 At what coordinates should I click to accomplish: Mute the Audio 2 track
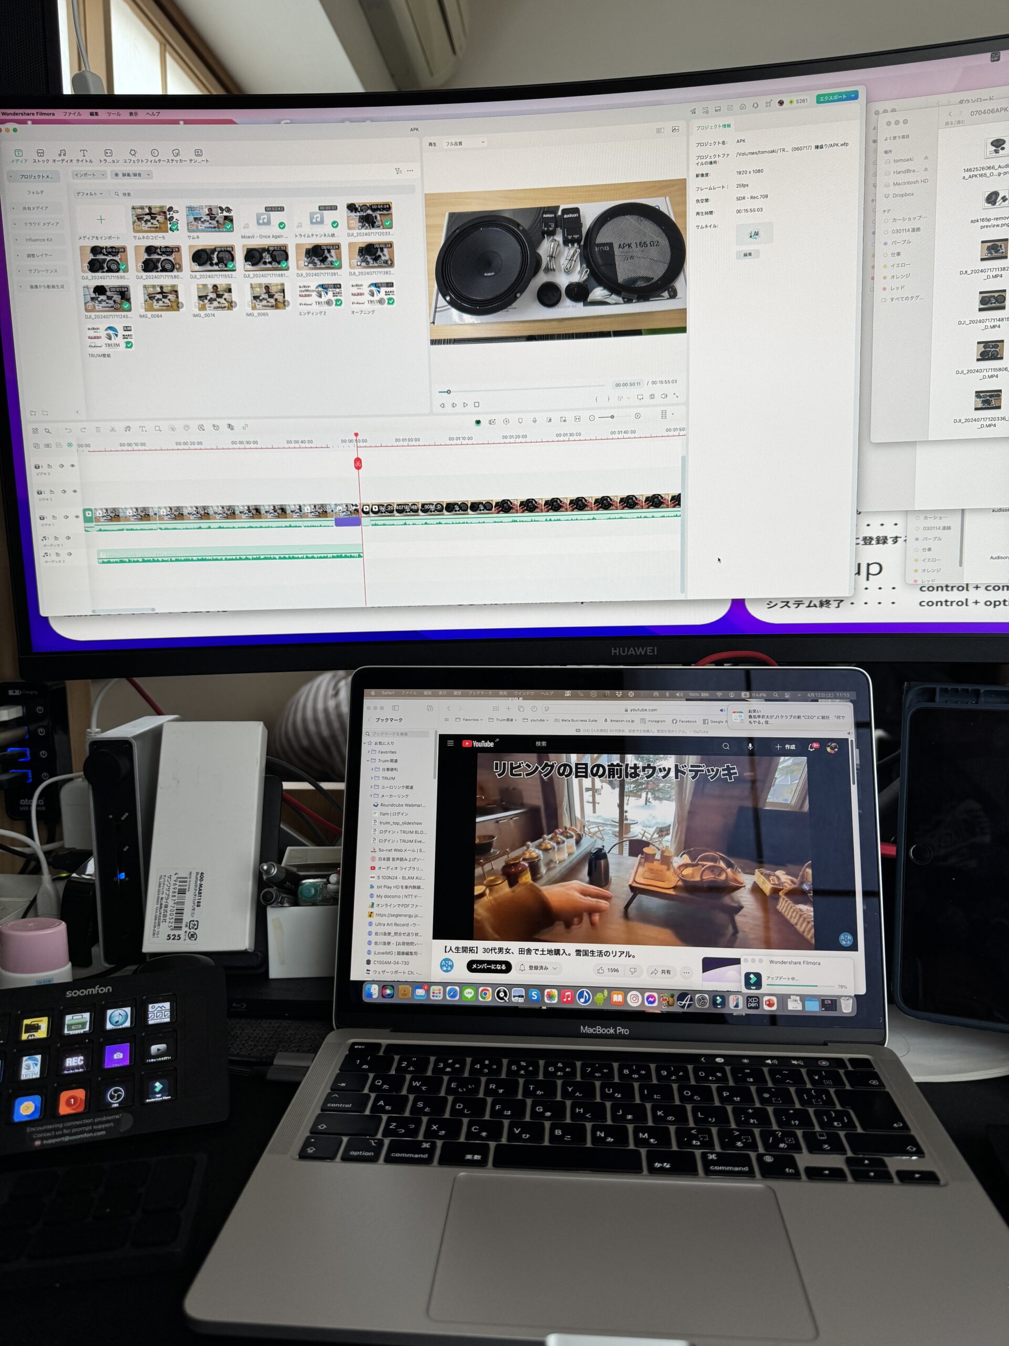69,554
